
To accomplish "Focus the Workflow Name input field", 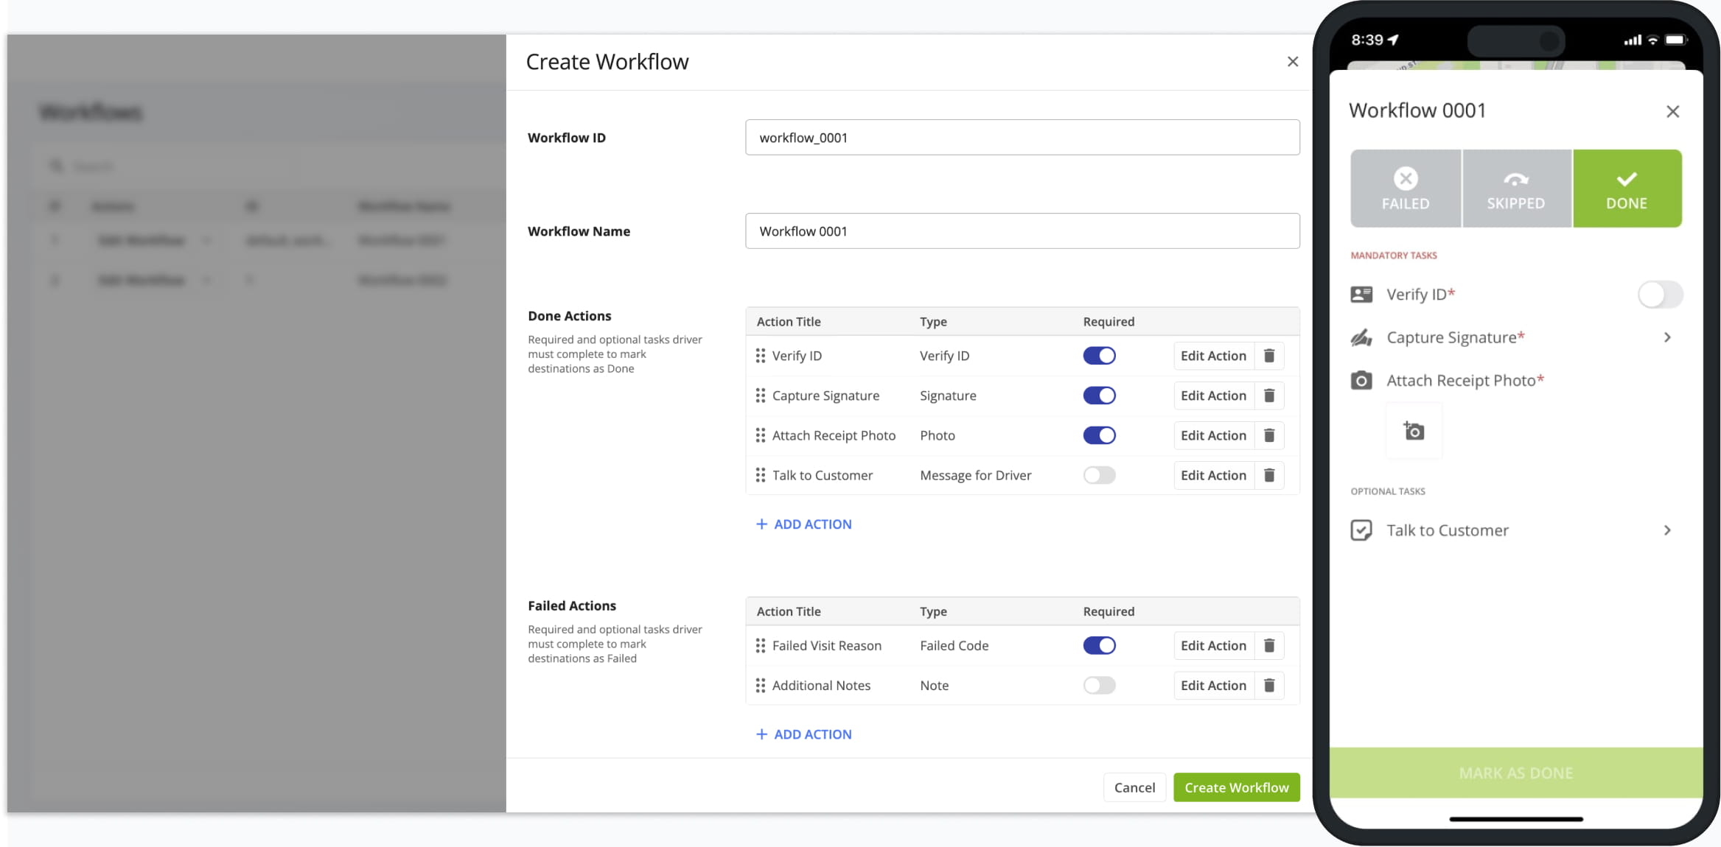I will point(1022,231).
